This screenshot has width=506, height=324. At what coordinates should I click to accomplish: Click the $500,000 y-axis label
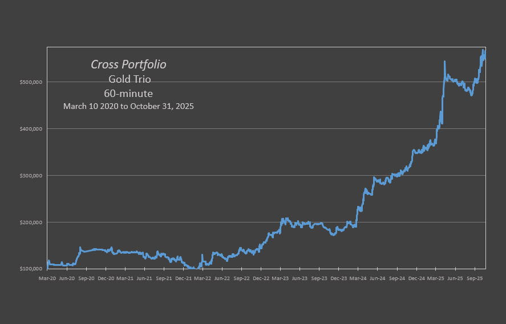point(31,82)
